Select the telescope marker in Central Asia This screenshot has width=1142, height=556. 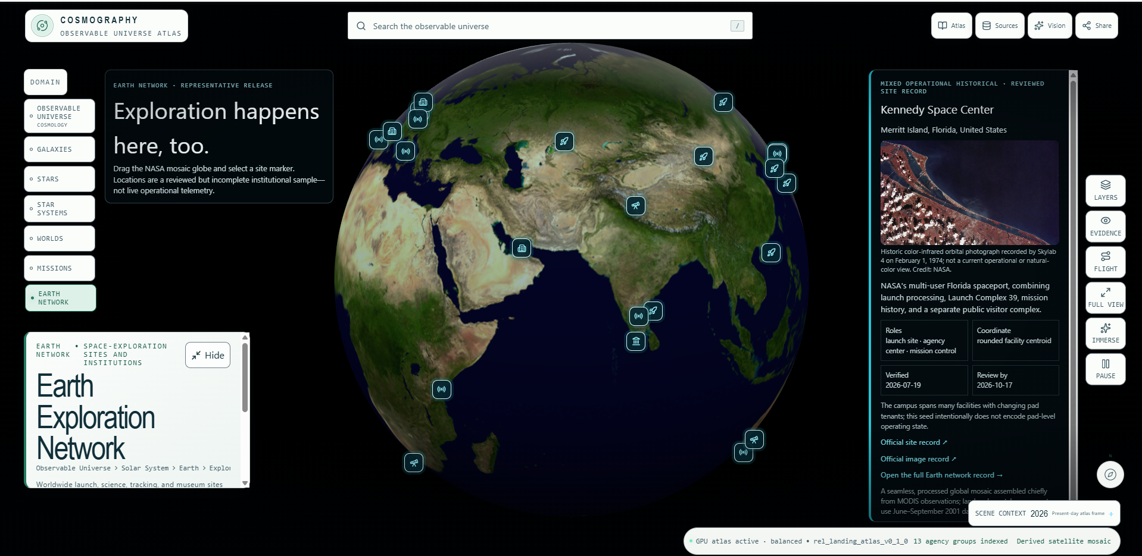click(x=636, y=206)
